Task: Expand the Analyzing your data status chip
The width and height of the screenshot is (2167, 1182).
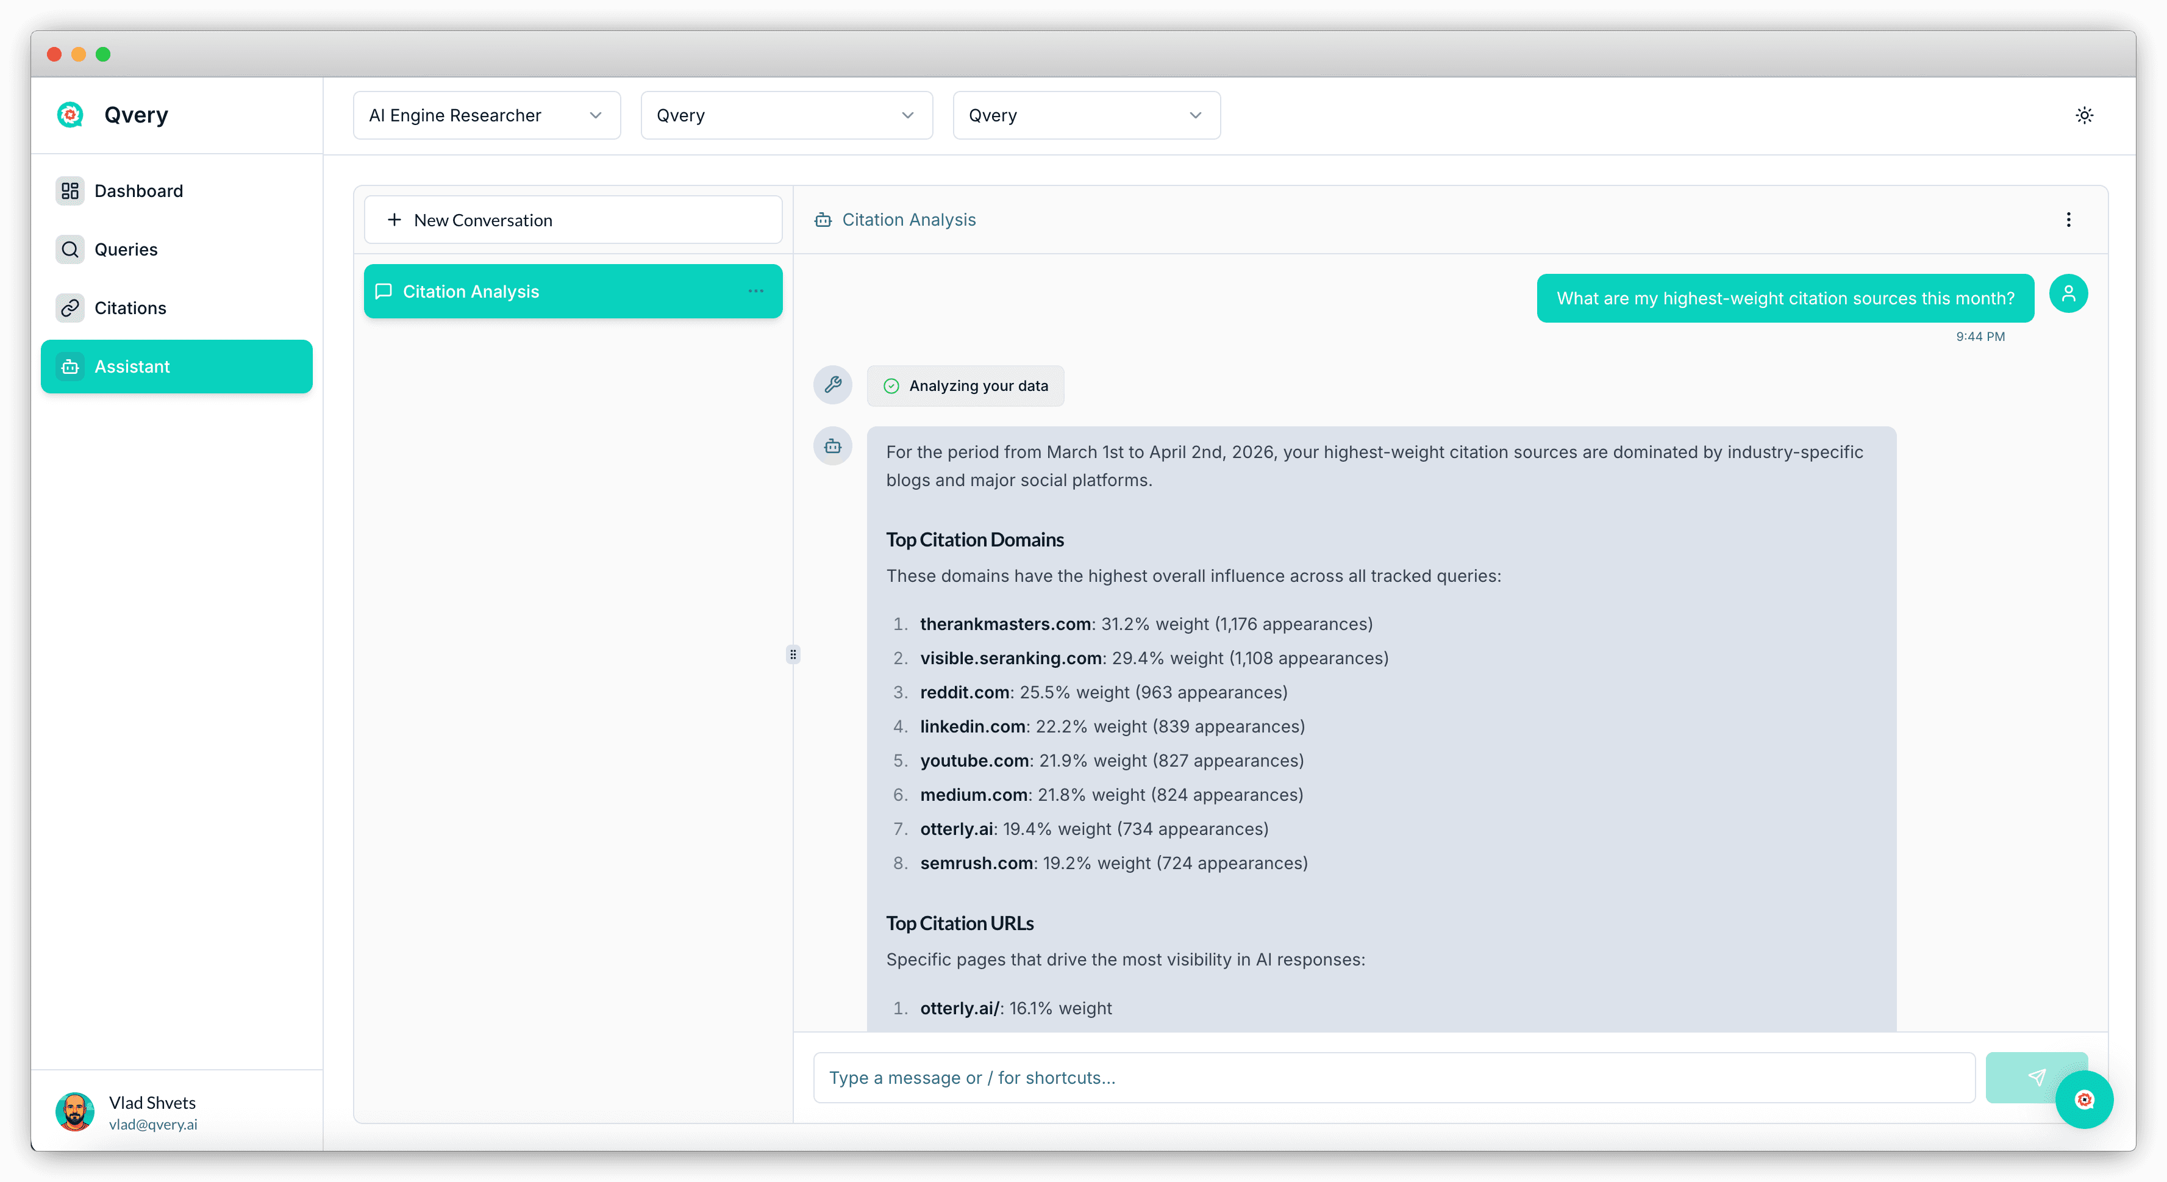Action: [x=966, y=386]
